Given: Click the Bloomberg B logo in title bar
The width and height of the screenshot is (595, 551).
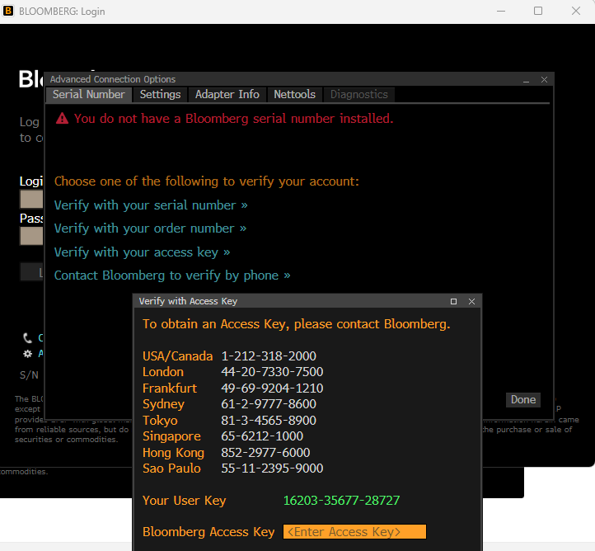Looking at the screenshot, I should pos(8,11).
